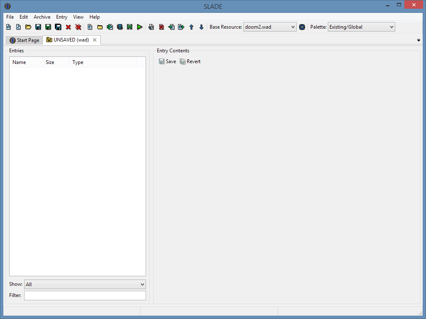
Task: Sort entries by Type column header
Action: (x=103, y=62)
